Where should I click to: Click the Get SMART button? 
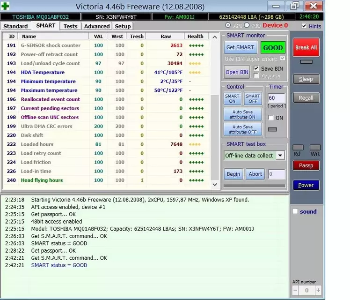(x=240, y=47)
